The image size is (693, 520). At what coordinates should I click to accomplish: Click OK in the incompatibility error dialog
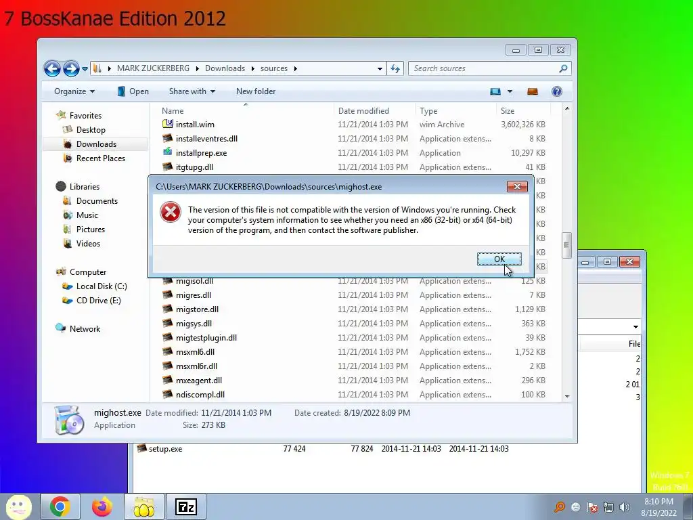[x=499, y=259]
